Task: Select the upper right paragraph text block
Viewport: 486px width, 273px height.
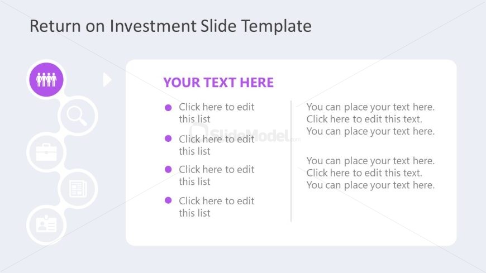Action: pos(370,119)
